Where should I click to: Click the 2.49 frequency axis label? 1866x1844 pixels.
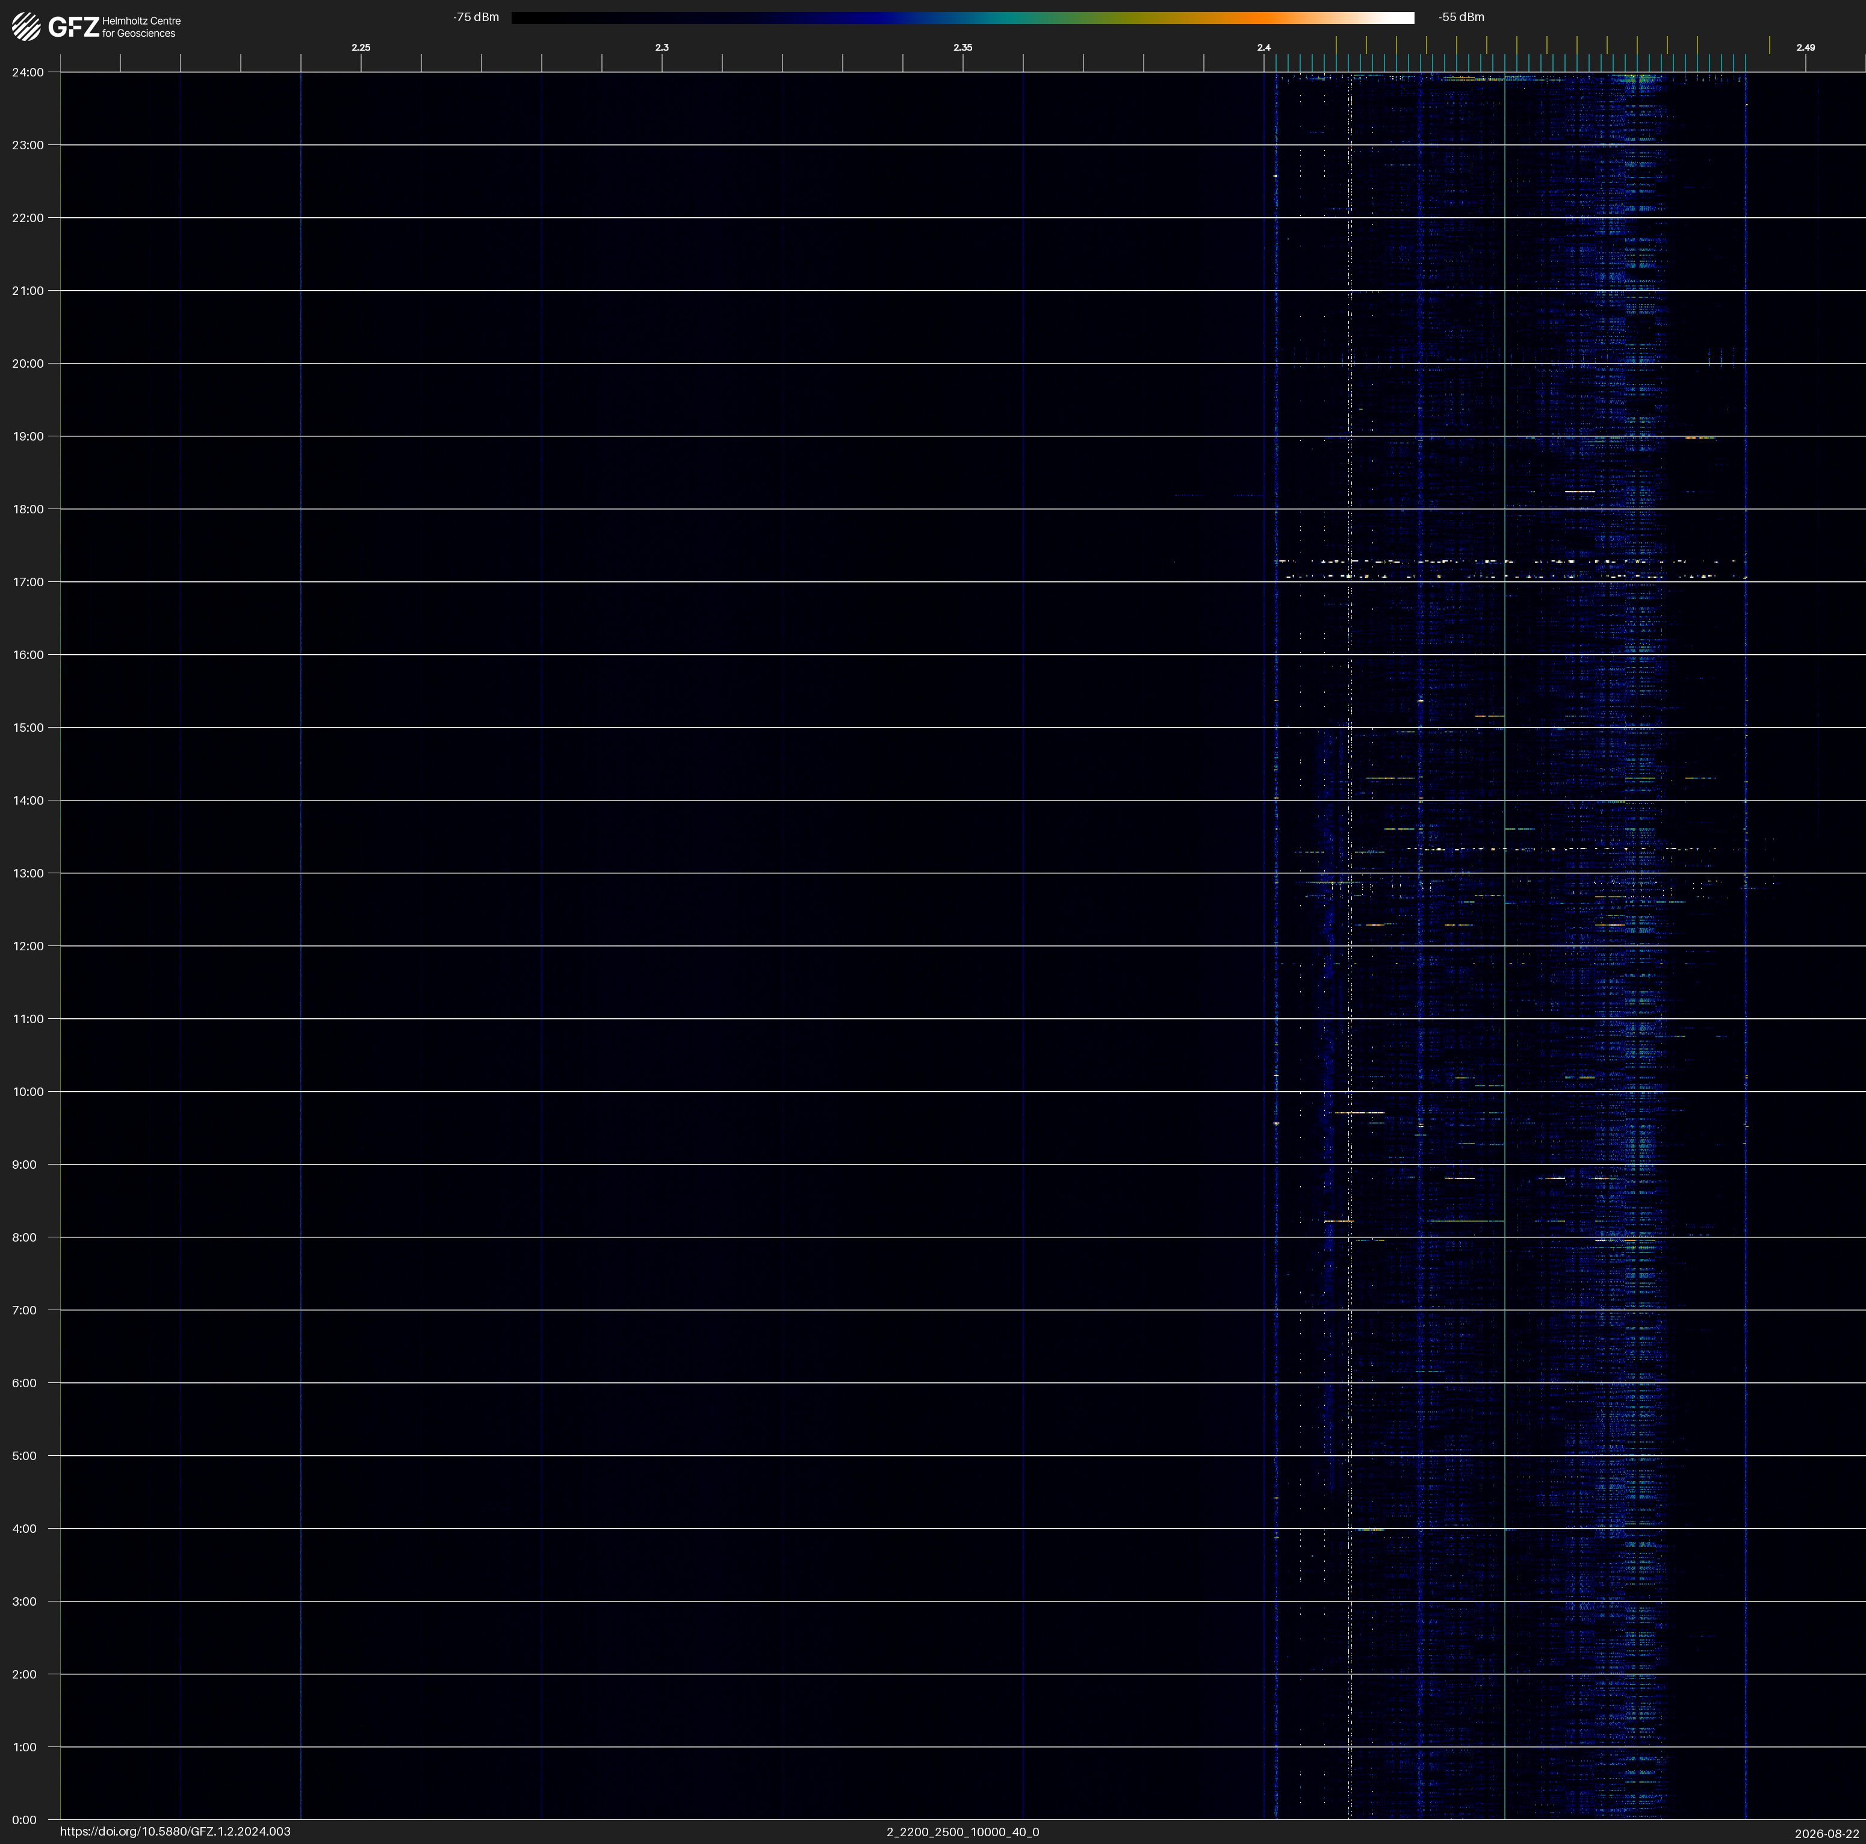1805,48
